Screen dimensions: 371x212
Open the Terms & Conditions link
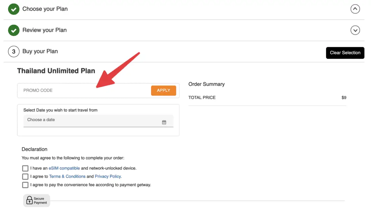67,177
